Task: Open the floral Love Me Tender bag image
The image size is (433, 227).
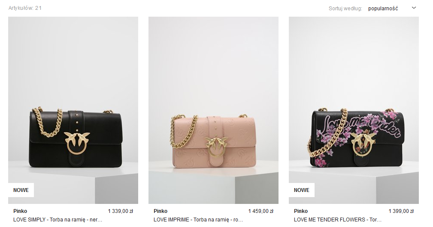Action: (354, 110)
